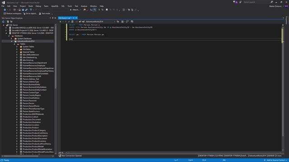Screen dimensions: 289x162
Task: Select dbo.ErrorLog table
Action: click(28, 60)
